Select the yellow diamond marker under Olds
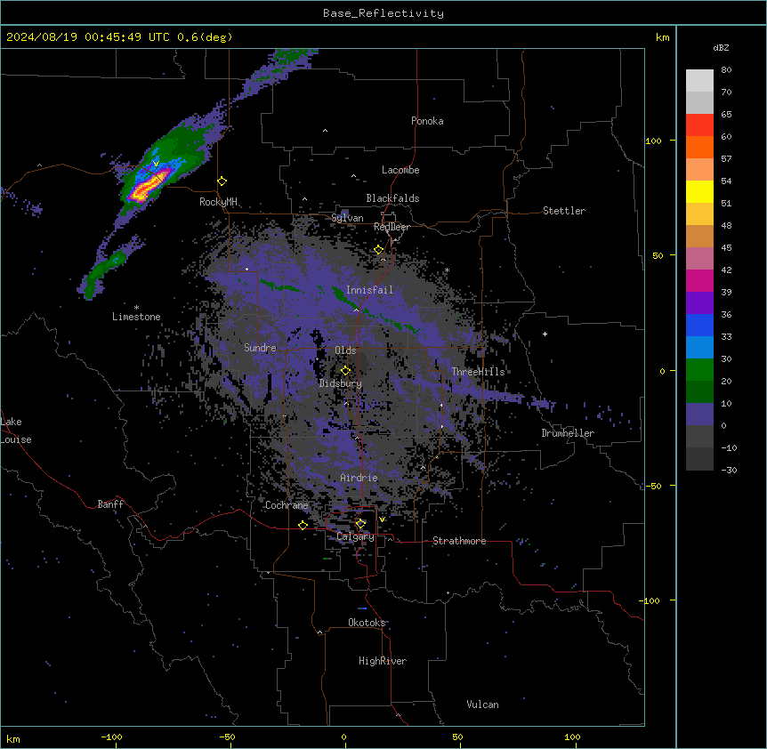This screenshot has height=749, width=767. (345, 371)
